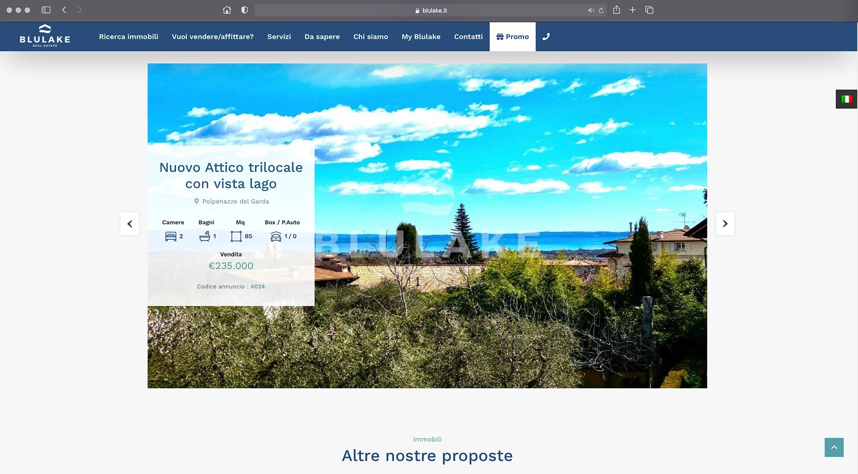Image resolution: width=858 pixels, height=474 pixels.
Task: Mute the tab audio speaker icon
Action: click(591, 10)
